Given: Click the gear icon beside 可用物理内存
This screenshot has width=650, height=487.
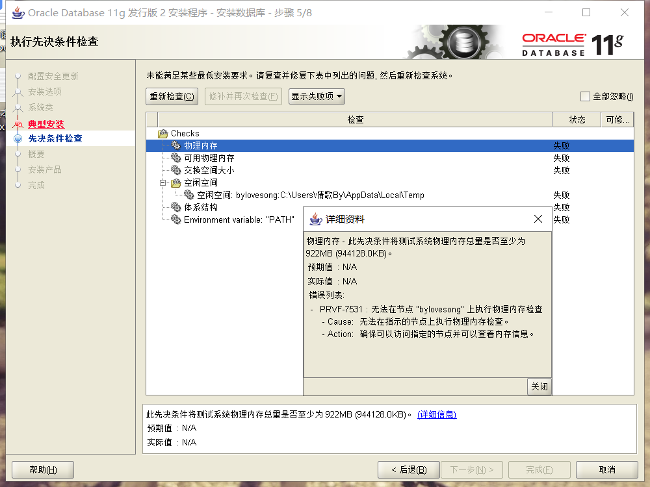Looking at the screenshot, I should 176,158.
